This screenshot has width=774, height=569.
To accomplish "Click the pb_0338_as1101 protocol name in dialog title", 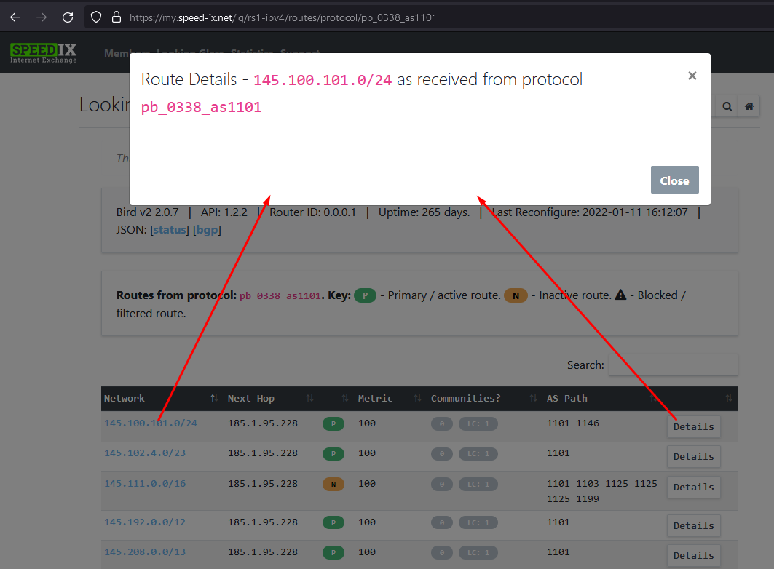I will (x=202, y=107).
